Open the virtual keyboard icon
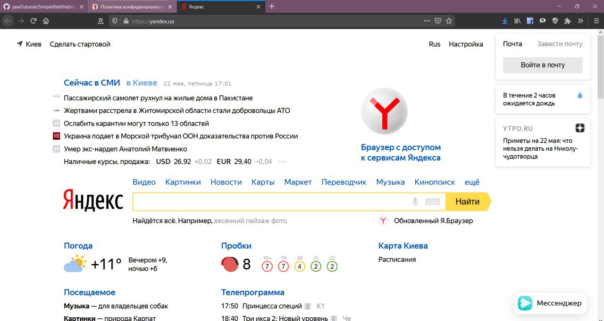The height and width of the screenshot is (321, 604). coord(433,202)
